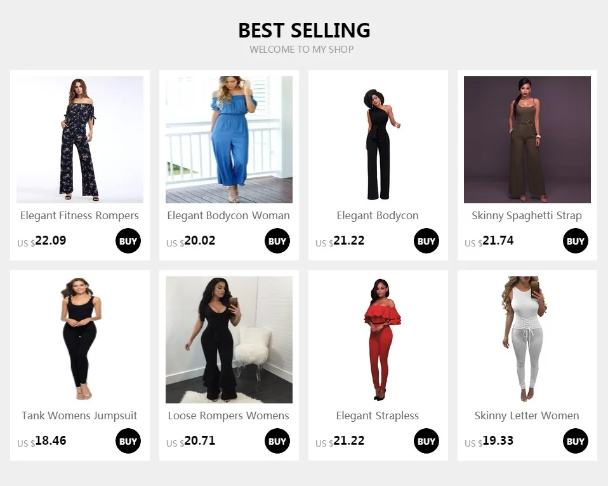Viewport: 608px width, 486px height.
Task: View the olive spaghetti strap jumpsuit image
Action: (527, 140)
